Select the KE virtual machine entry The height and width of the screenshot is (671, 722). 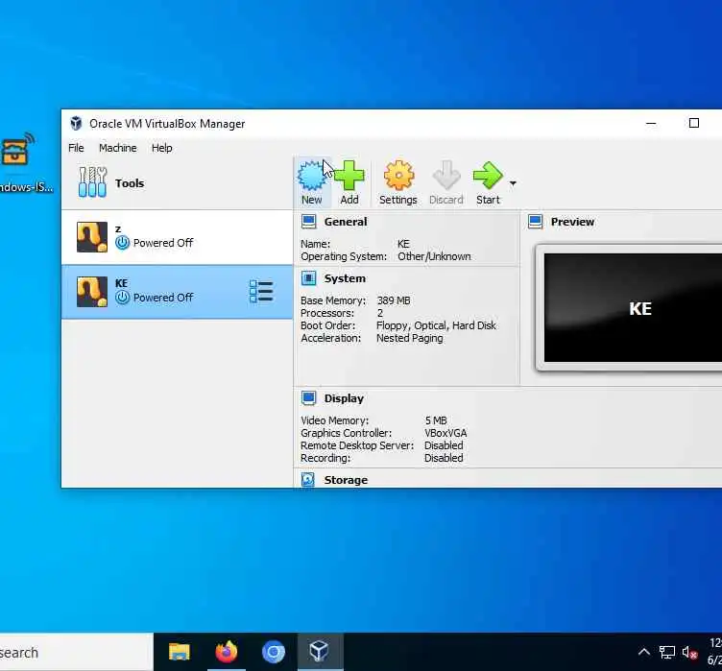click(177, 292)
